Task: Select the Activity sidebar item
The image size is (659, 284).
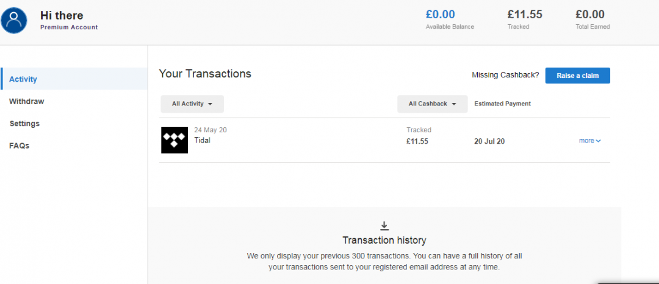Action: [23, 79]
